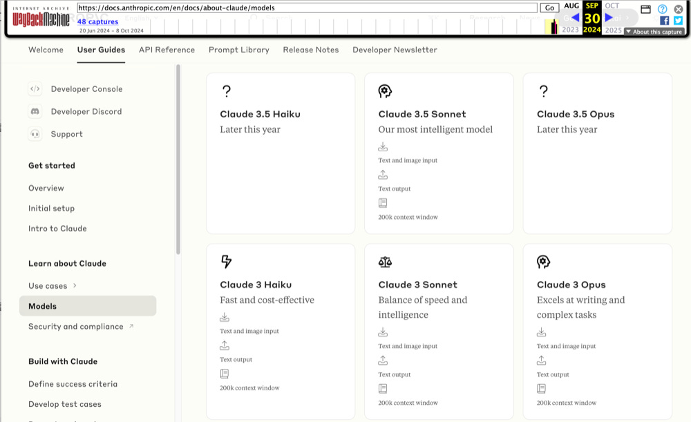
Task: Click the Claude 3 Sonnet card title
Action: point(418,285)
